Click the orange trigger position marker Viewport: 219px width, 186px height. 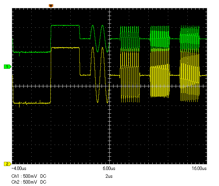click(x=51, y=6)
